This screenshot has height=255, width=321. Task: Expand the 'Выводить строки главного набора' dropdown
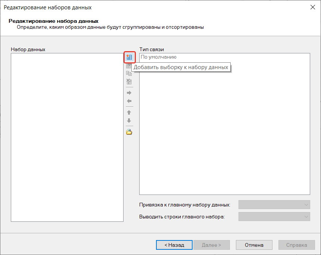tap(274, 217)
